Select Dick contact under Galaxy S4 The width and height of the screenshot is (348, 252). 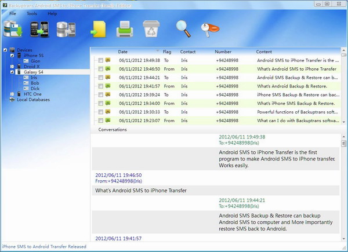[x=35, y=89]
